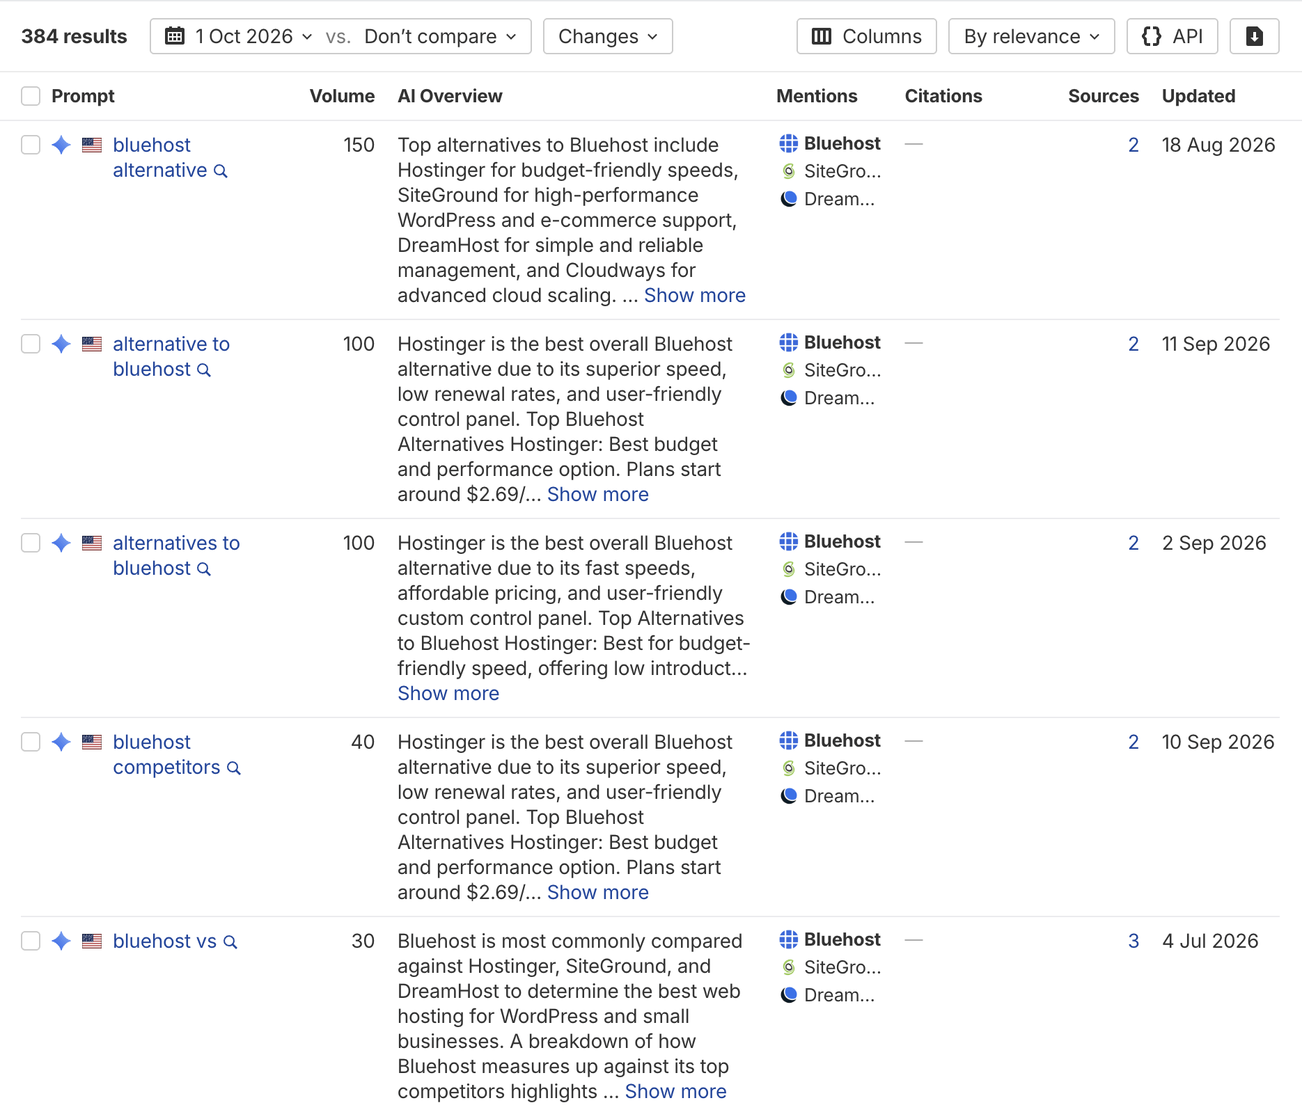Click the download export icon button
Viewport: 1302px width, 1112px height.
pos(1254,36)
